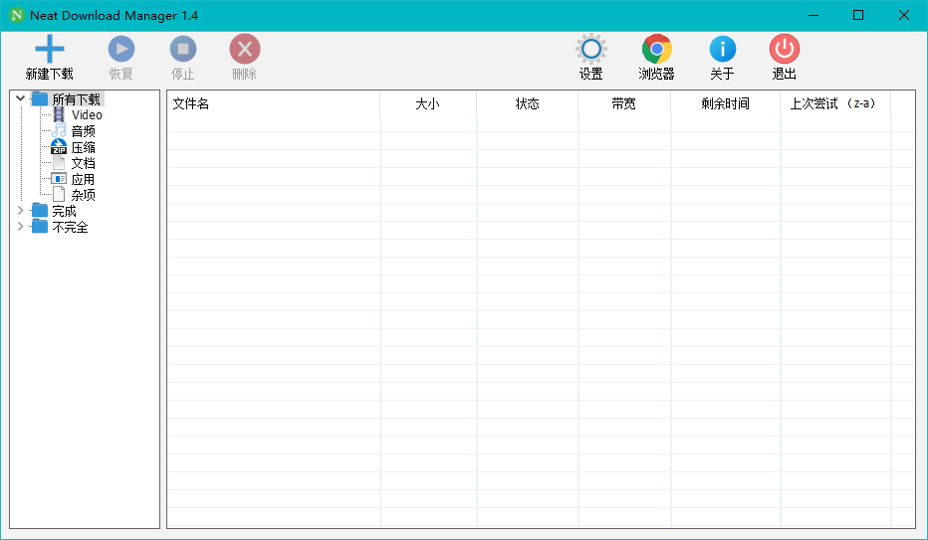Sort by 状态 column header
Image resolution: width=928 pixels, height=540 pixels.
528,104
